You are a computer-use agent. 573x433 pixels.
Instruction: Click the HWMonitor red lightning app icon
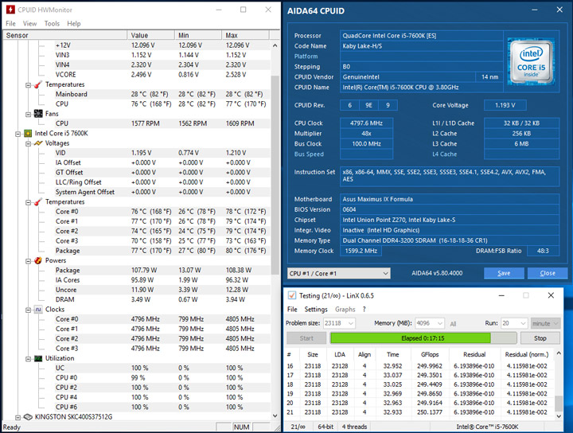[x=10, y=10]
